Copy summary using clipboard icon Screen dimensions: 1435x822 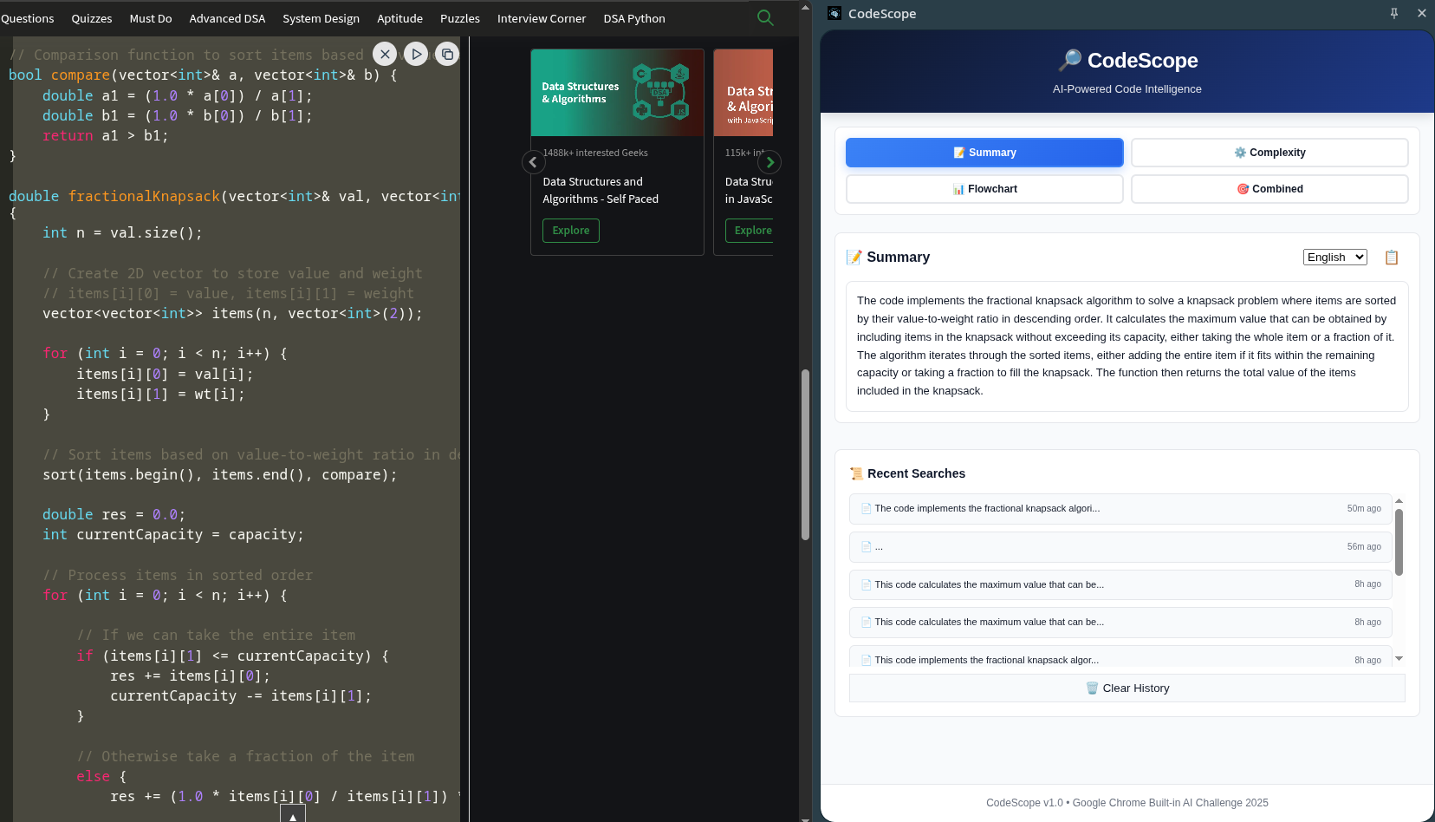[1392, 258]
